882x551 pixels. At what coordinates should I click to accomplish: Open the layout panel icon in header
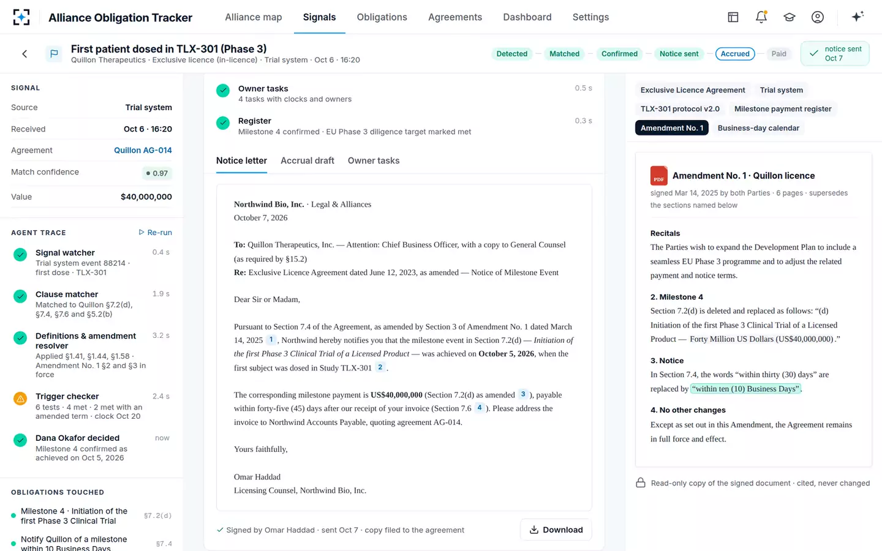tap(733, 17)
